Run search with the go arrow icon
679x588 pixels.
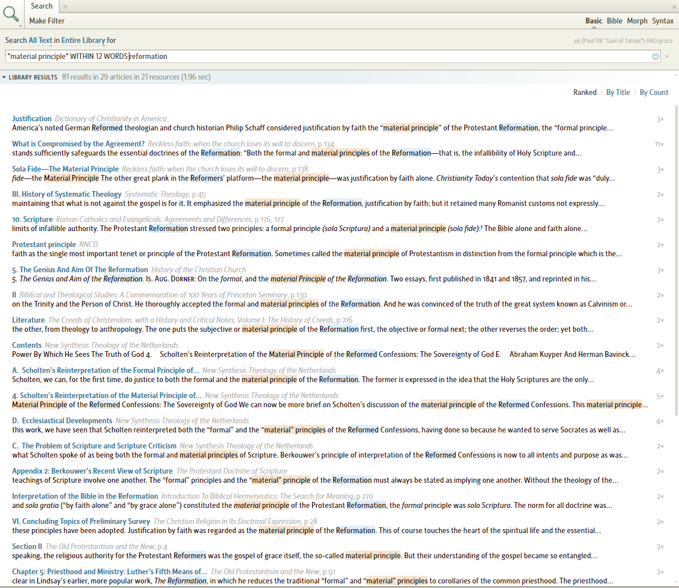[x=655, y=56]
